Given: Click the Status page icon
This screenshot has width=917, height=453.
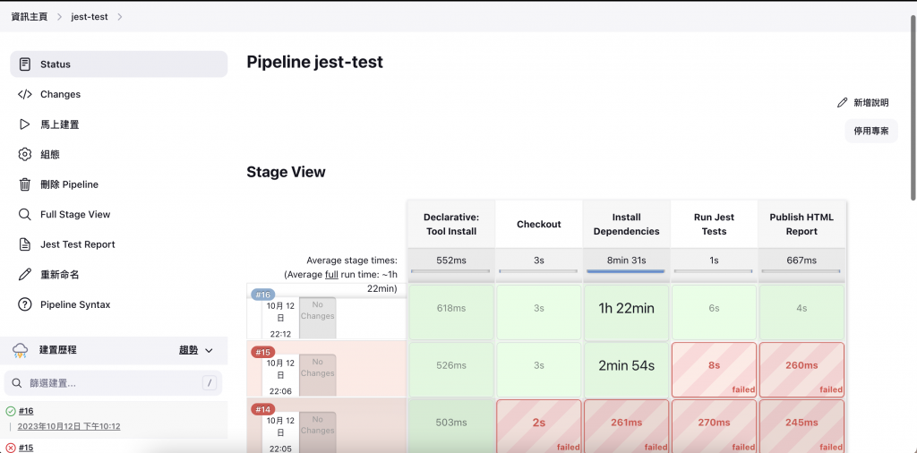Looking at the screenshot, I should (25, 64).
